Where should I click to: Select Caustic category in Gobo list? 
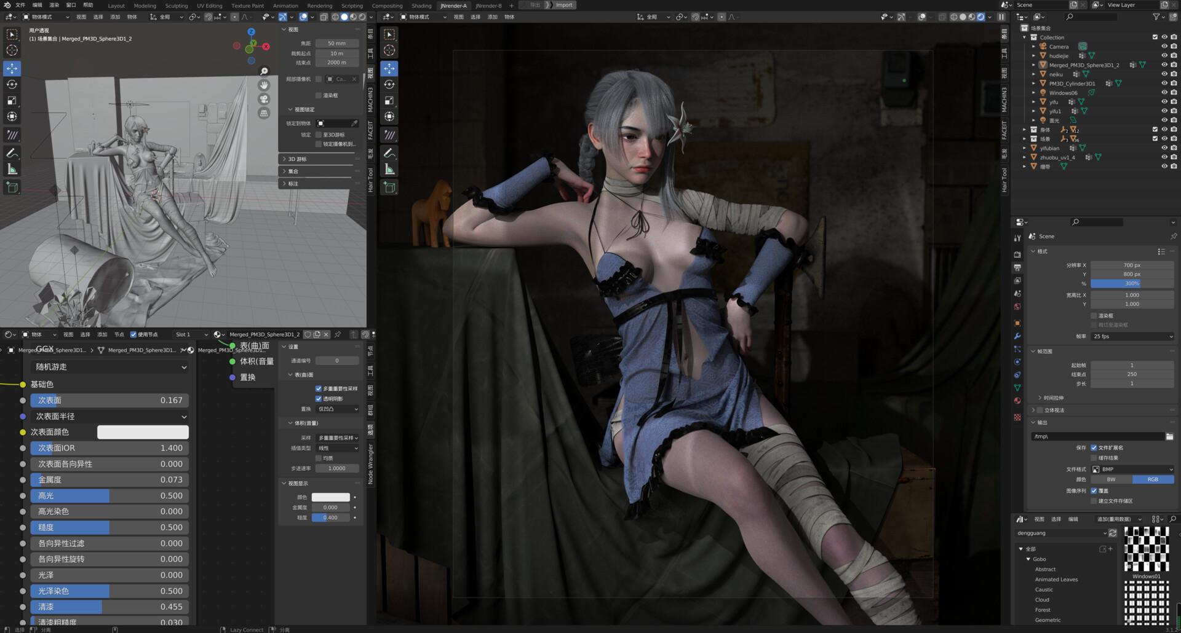coord(1044,590)
